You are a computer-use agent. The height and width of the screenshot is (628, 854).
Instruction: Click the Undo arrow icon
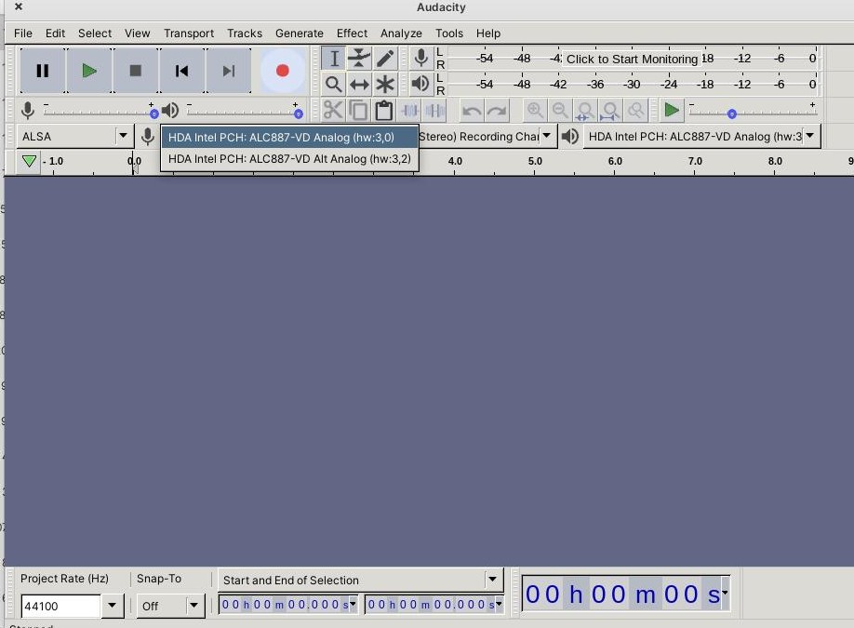pos(472,111)
